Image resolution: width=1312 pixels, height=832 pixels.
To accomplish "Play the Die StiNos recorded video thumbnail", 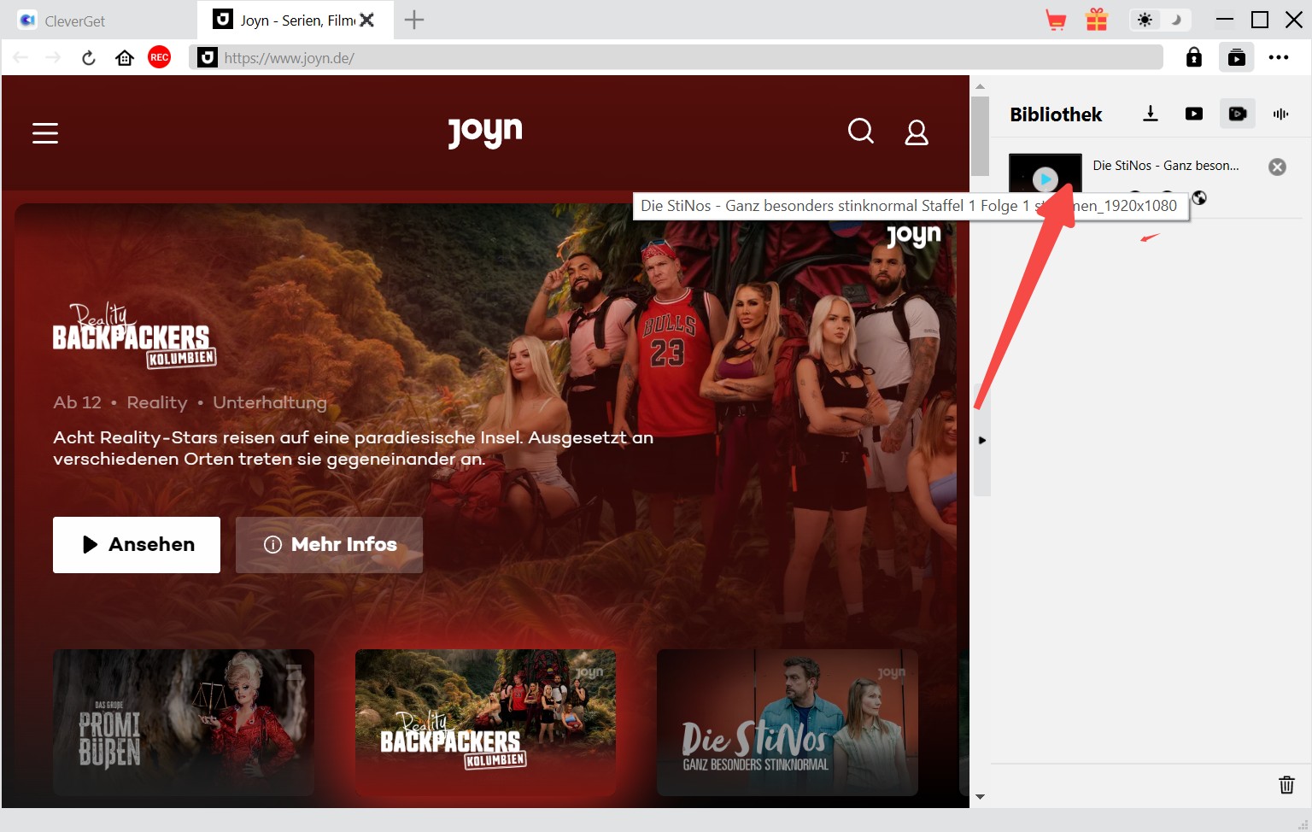I will click(1045, 179).
